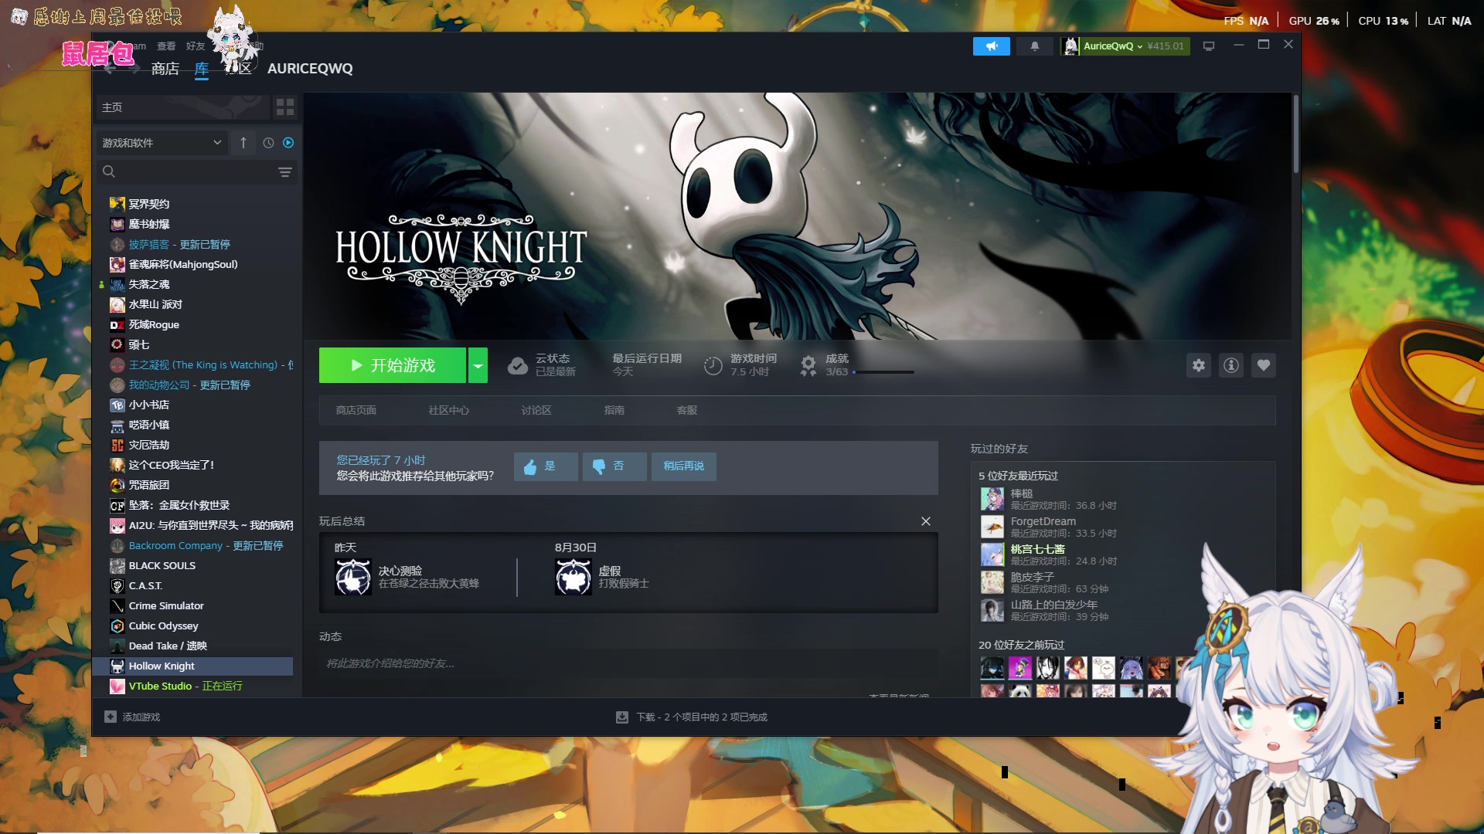The width and height of the screenshot is (1484, 834).
Task: Click the library search magnifier icon
Action: pyautogui.click(x=109, y=171)
